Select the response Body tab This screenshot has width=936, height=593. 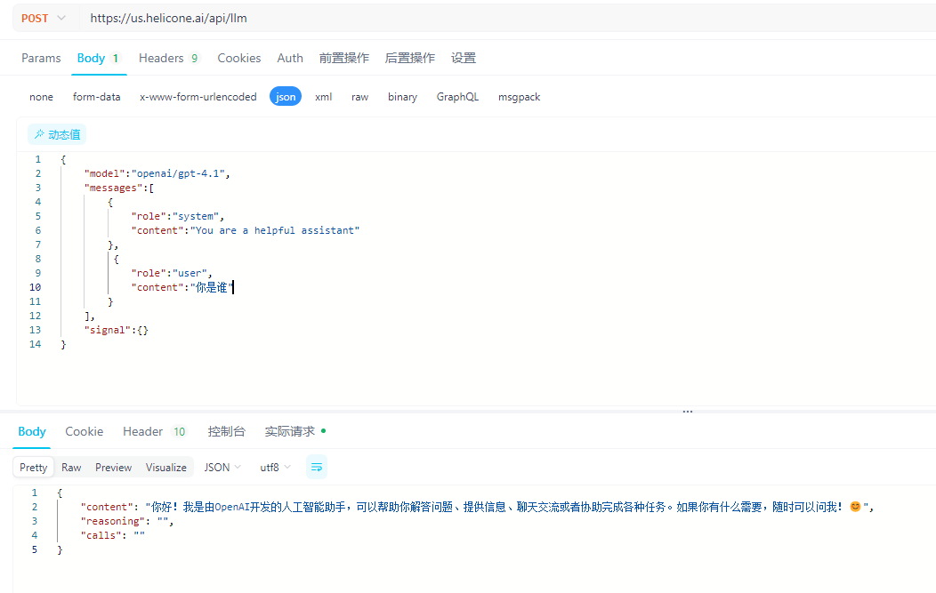(32, 431)
